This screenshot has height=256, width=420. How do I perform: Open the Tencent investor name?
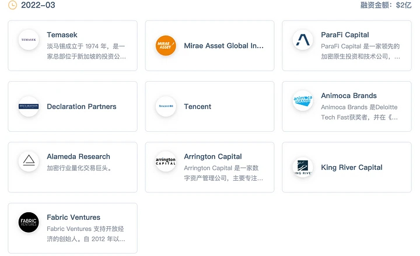[198, 107]
